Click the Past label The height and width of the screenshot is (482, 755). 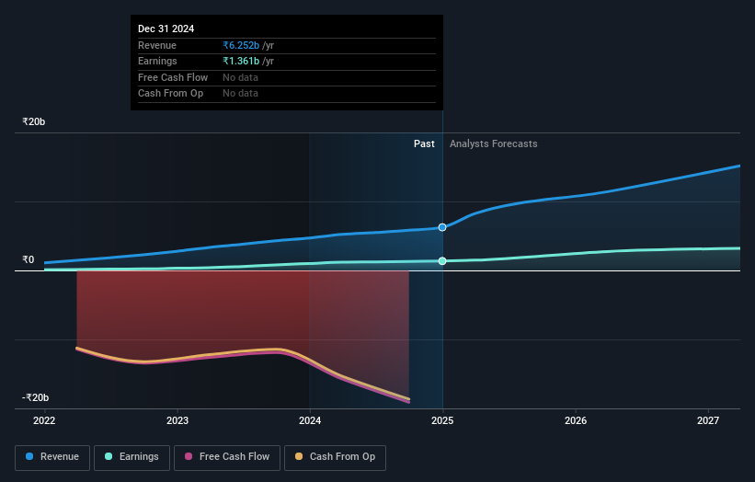[424, 143]
